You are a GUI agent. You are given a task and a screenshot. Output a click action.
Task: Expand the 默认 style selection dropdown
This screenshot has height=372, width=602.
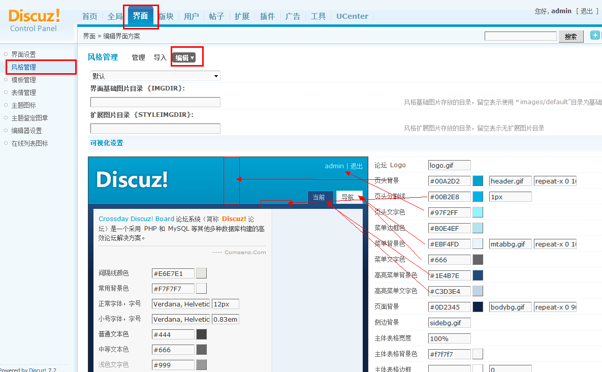155,76
